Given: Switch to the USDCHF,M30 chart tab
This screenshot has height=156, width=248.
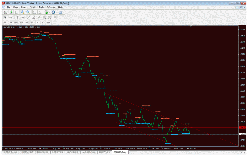Looking at the screenshot, I should click(11, 152).
